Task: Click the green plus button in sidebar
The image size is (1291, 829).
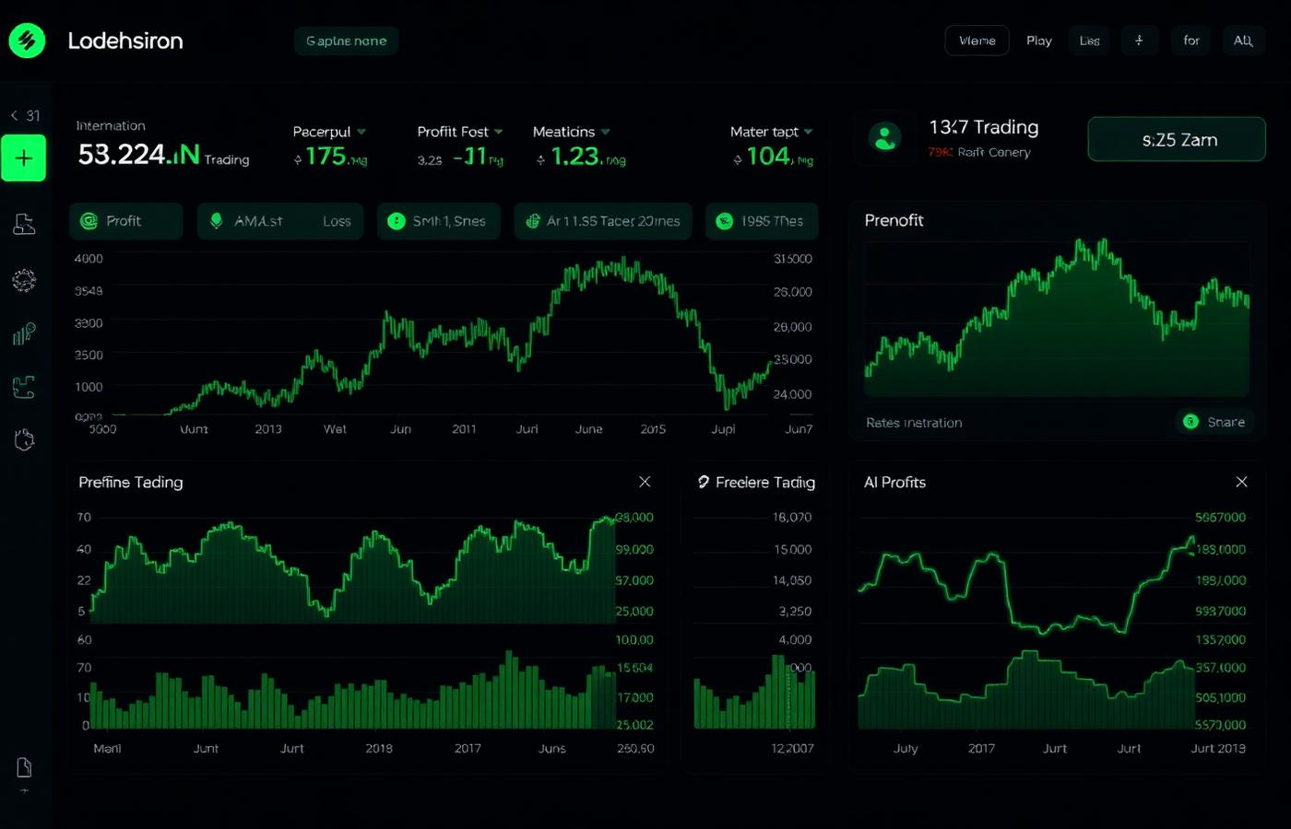Action: point(24,158)
